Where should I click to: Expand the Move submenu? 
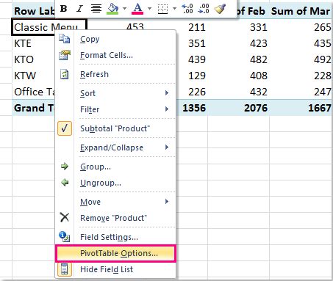click(115, 202)
